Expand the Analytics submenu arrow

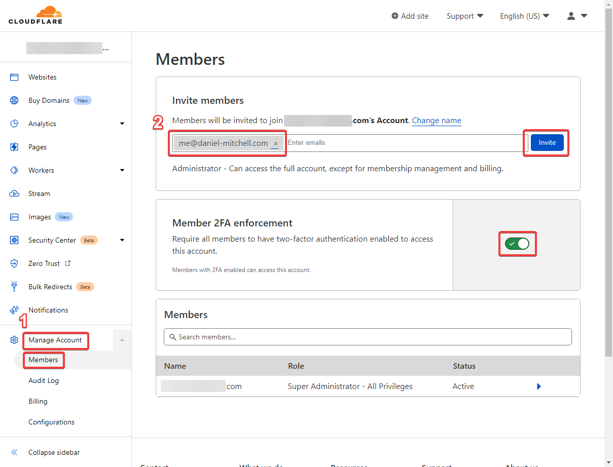(x=122, y=124)
